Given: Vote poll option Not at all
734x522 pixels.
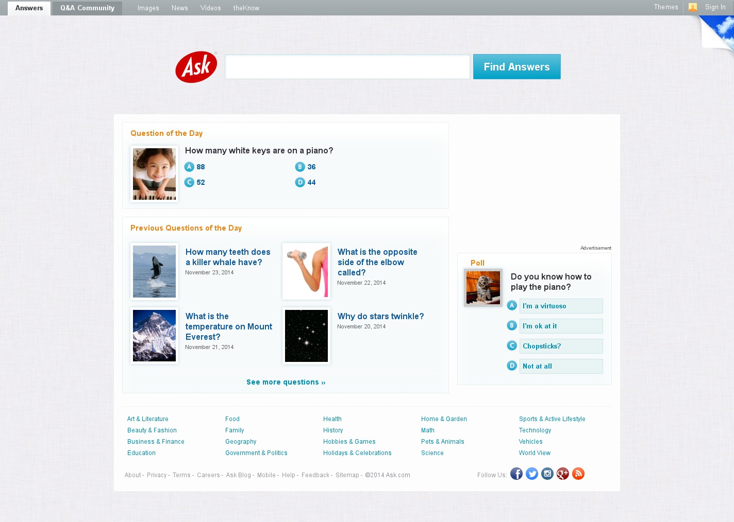Looking at the screenshot, I should [x=561, y=366].
